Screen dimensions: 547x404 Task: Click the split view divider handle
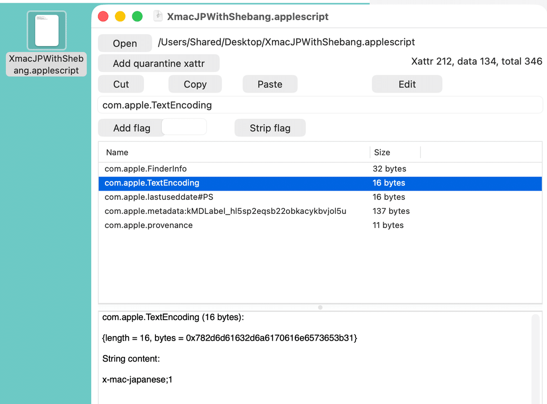320,307
